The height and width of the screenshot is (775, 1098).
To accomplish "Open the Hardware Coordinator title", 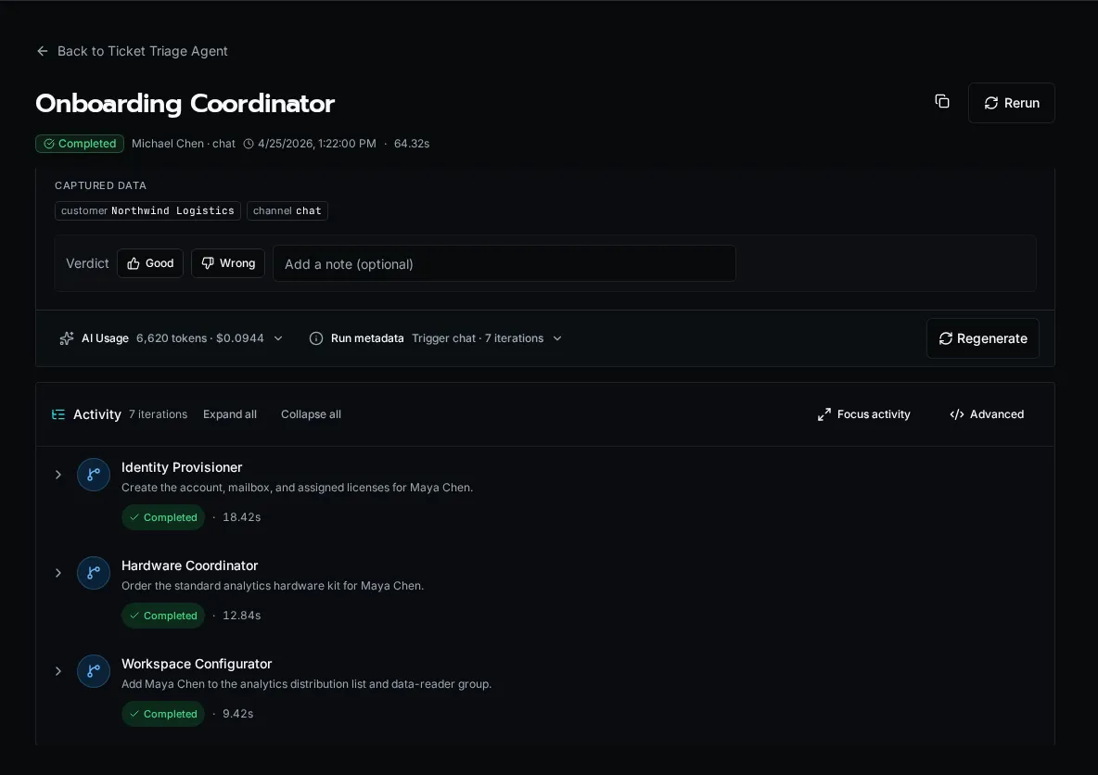I will 190,565.
